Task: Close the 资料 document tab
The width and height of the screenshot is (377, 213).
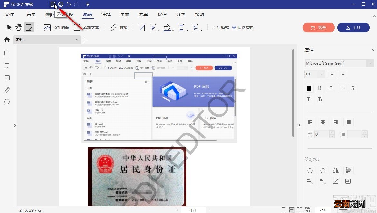Action: pyautogui.click(x=77, y=40)
